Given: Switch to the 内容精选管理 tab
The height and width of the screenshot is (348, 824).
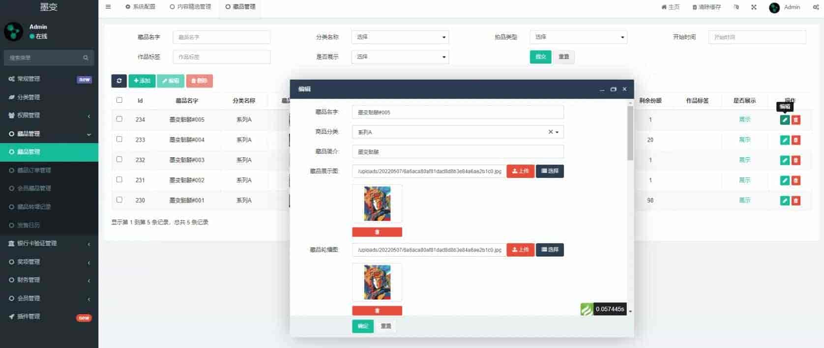Looking at the screenshot, I should pos(190,7).
